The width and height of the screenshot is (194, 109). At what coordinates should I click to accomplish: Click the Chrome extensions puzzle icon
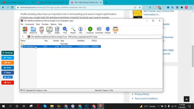tap(182, 7)
